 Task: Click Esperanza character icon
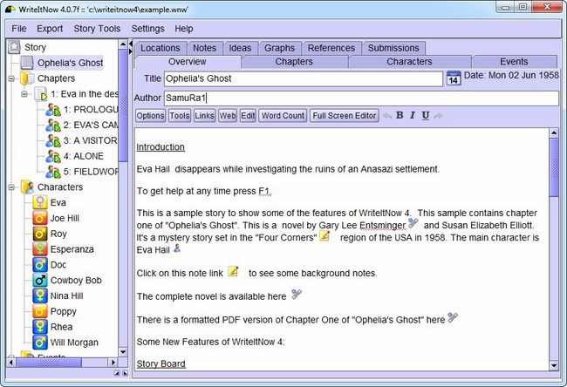tap(40, 249)
